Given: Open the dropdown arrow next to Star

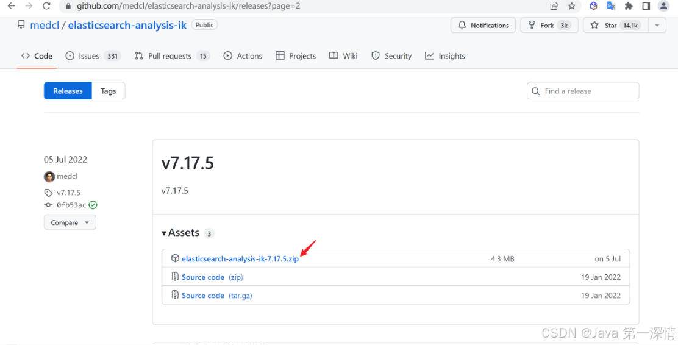Looking at the screenshot, I should coord(657,25).
